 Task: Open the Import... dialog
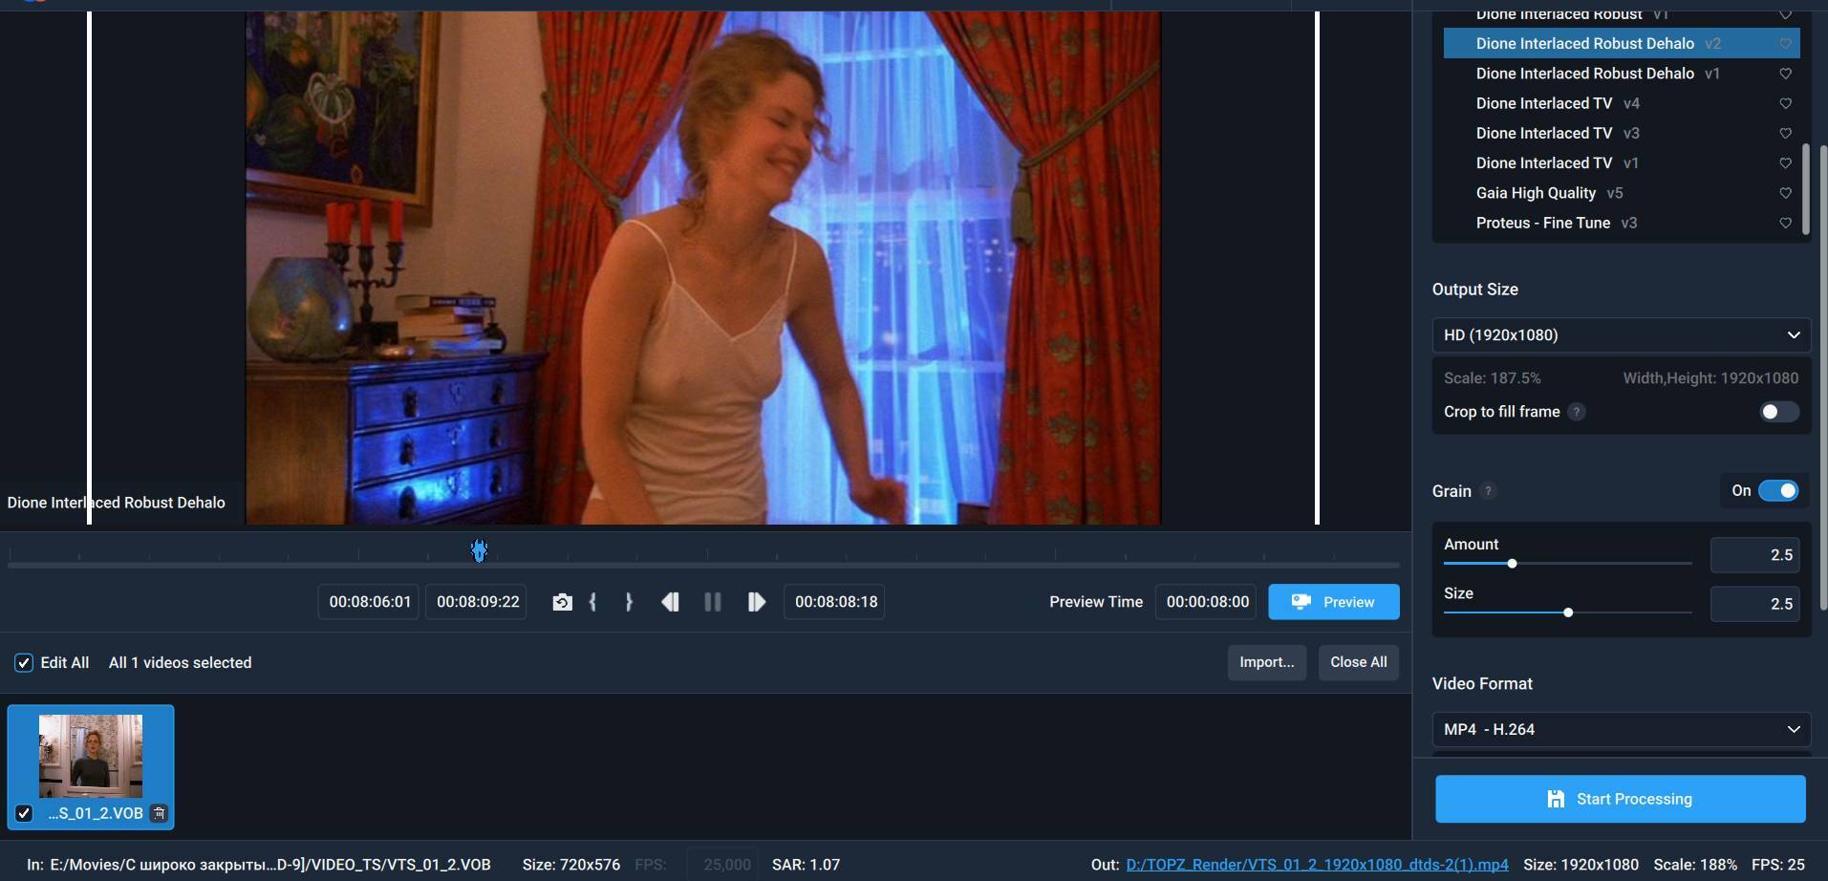[x=1266, y=662]
